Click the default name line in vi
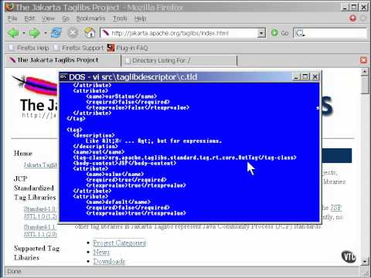This screenshot has height=278, width=371. [x=118, y=202]
